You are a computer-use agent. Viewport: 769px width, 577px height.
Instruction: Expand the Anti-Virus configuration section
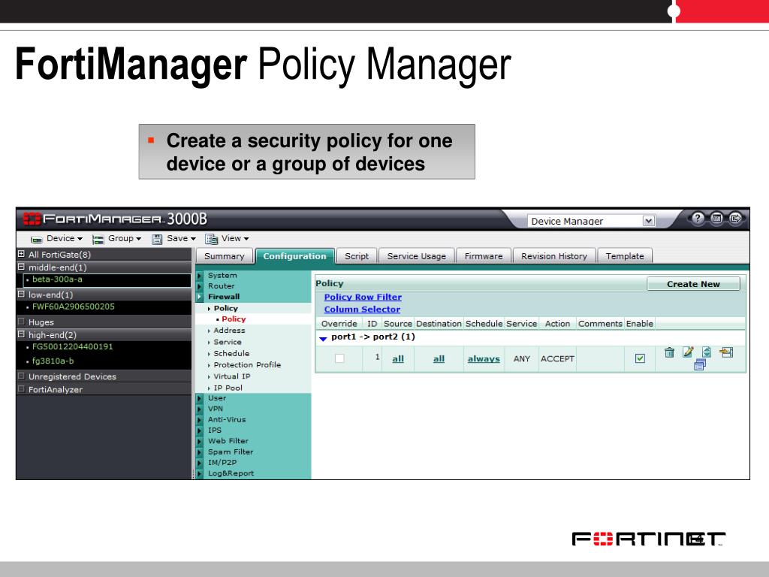200,420
